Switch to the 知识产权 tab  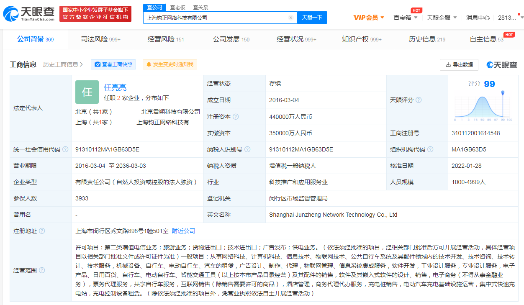(x=362, y=39)
